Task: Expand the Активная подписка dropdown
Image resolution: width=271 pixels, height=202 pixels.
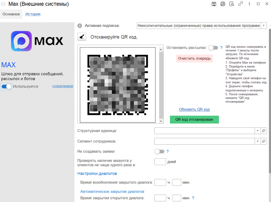Action: point(263,26)
